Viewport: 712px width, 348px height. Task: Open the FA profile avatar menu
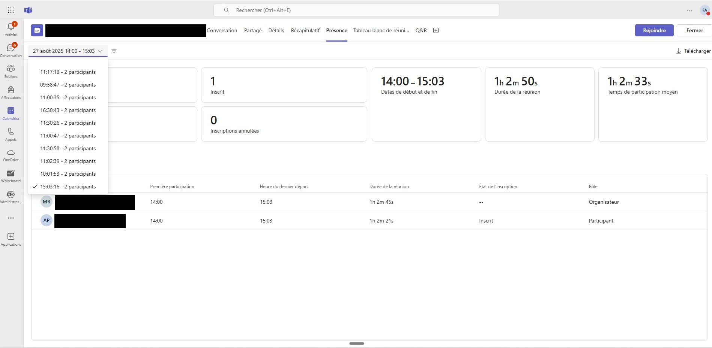(x=705, y=10)
